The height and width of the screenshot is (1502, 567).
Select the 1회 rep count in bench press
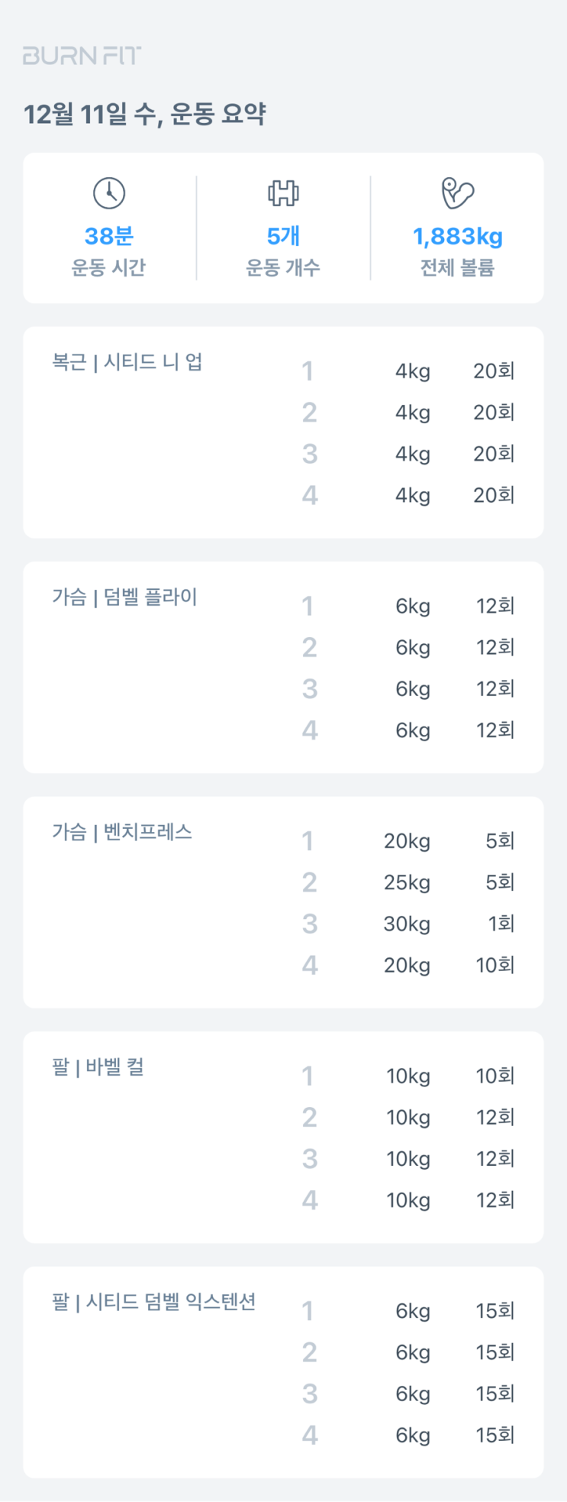(501, 924)
